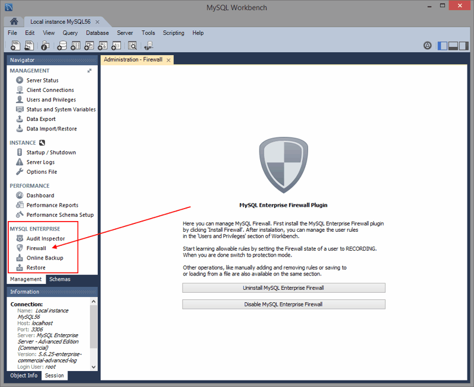Viewport: 474px width, 387px height.
Task: Open Online Backup
Action: (44, 258)
